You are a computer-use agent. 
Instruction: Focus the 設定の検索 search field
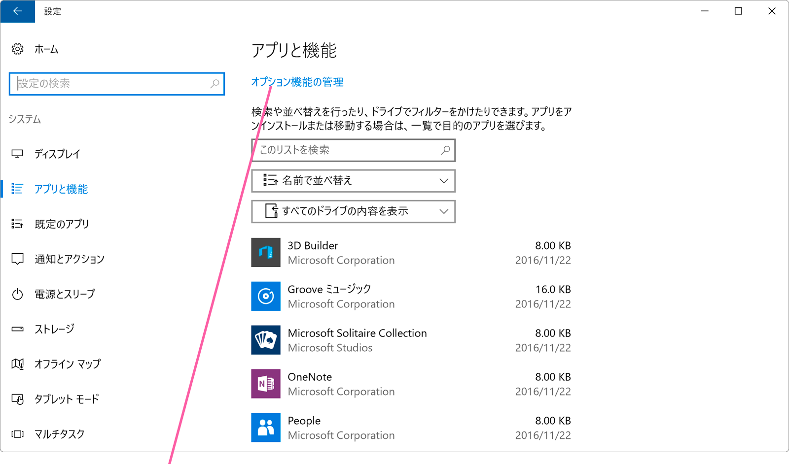click(x=117, y=84)
